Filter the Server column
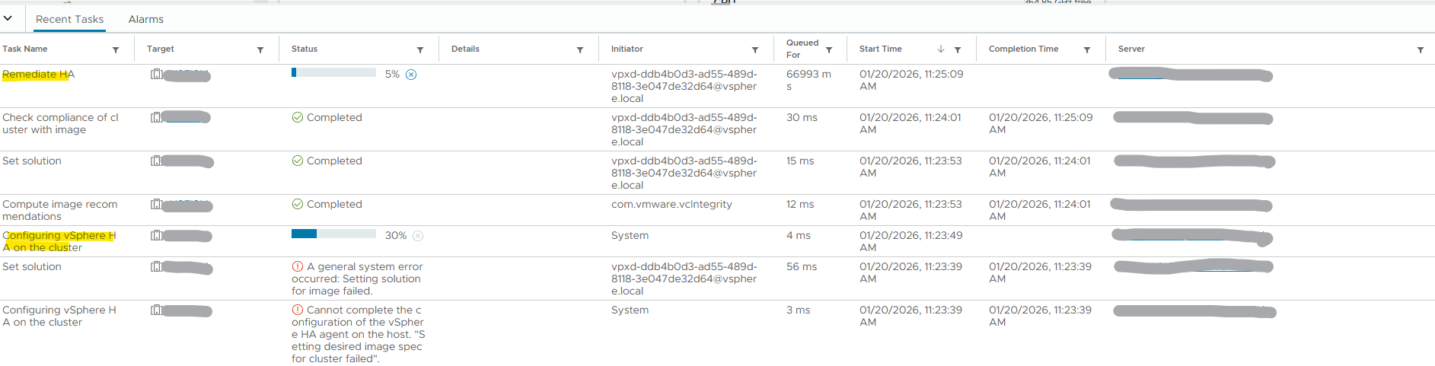This screenshot has width=1435, height=366. (x=1421, y=50)
